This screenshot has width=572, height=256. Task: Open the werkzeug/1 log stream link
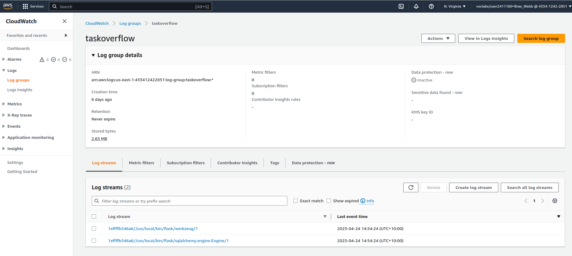[153, 229]
